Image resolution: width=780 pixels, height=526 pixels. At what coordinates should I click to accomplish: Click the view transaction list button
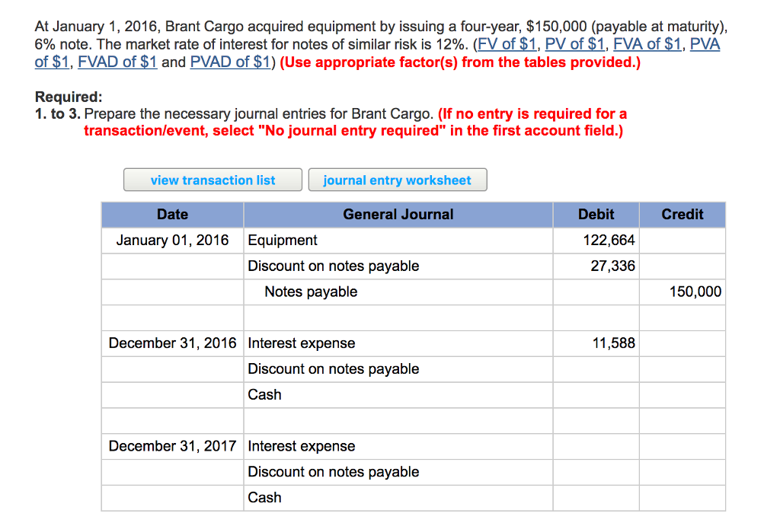213,179
